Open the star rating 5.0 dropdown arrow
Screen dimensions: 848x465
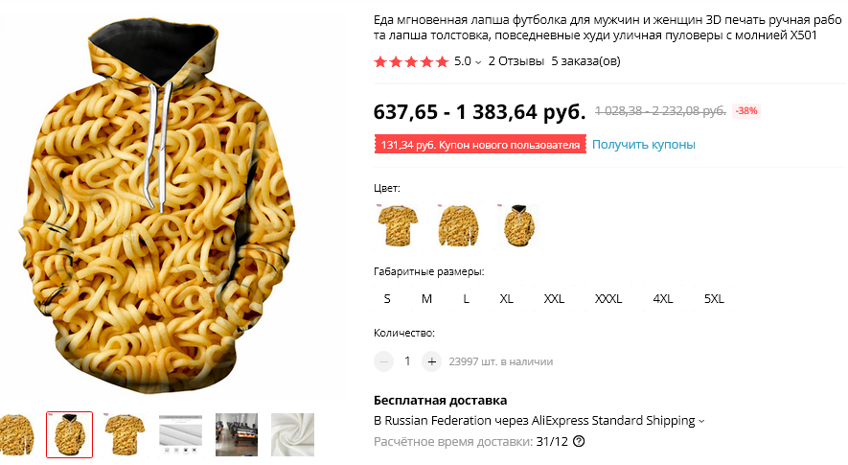[478, 62]
